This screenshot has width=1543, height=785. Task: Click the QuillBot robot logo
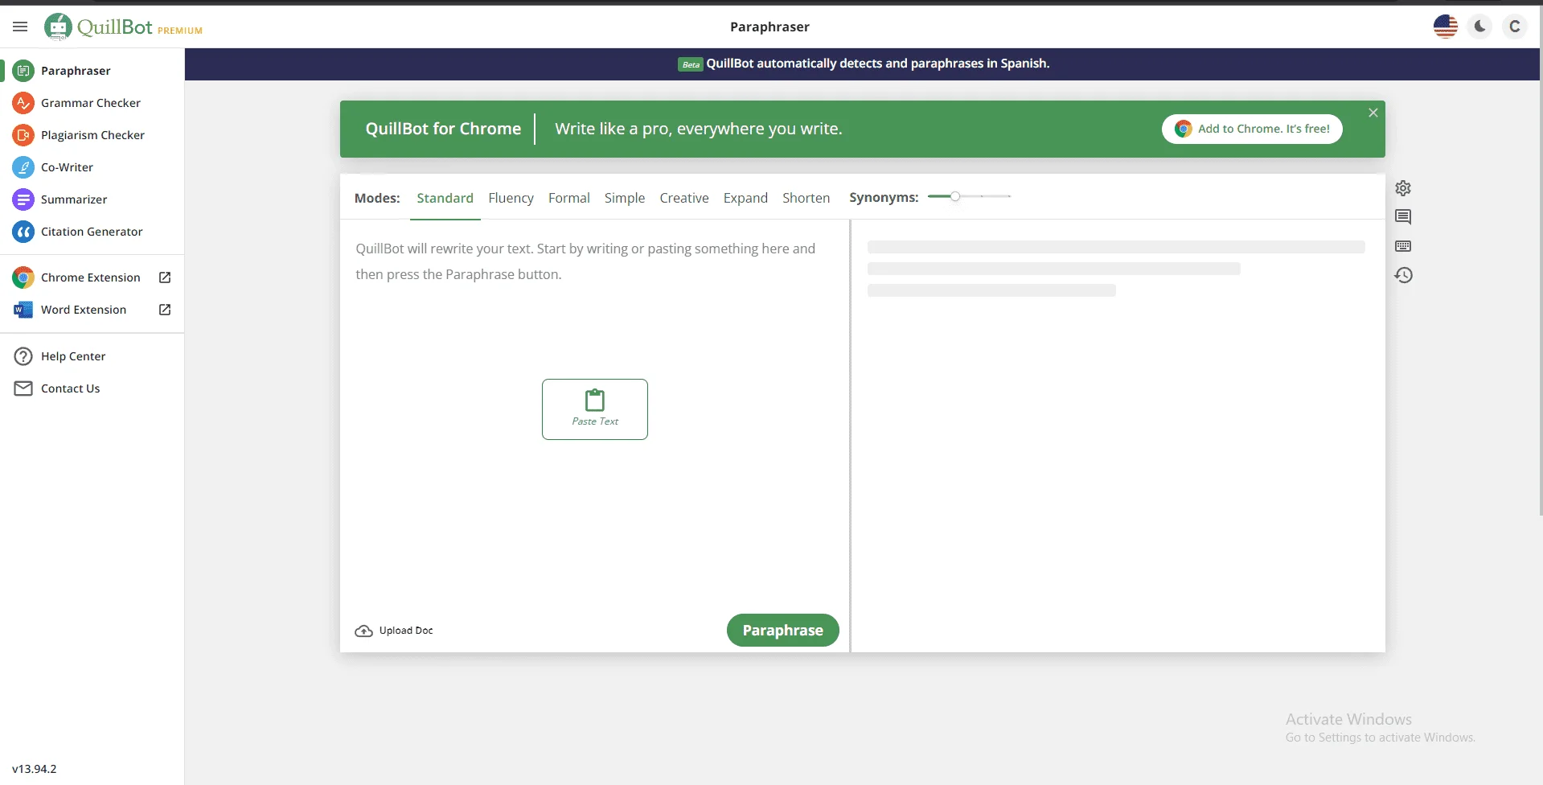click(x=58, y=27)
